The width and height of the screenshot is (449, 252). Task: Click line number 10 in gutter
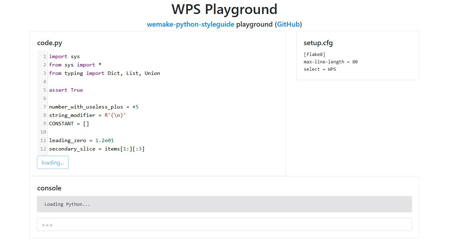pyautogui.click(x=43, y=132)
